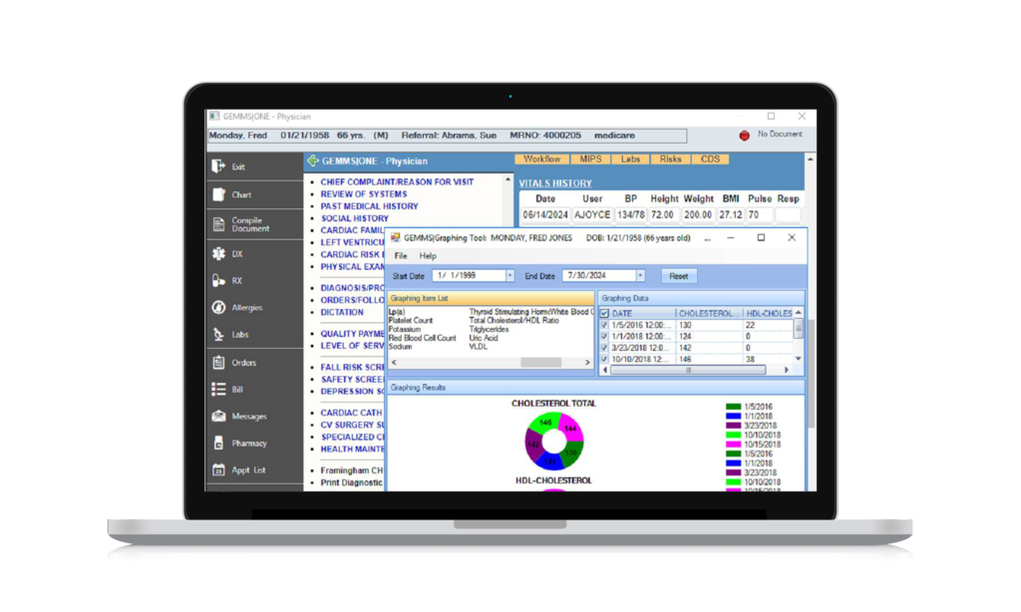Open CHIEF COMPLAINT/REASON FOR VISIT link
The height and width of the screenshot is (612, 1021).
point(397,182)
